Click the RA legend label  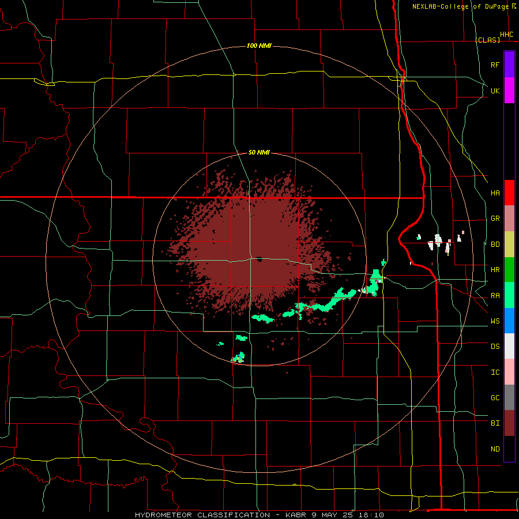point(495,295)
